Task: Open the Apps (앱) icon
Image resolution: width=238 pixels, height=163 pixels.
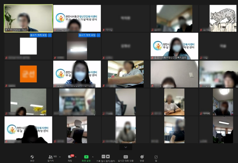Action: tap(156, 157)
